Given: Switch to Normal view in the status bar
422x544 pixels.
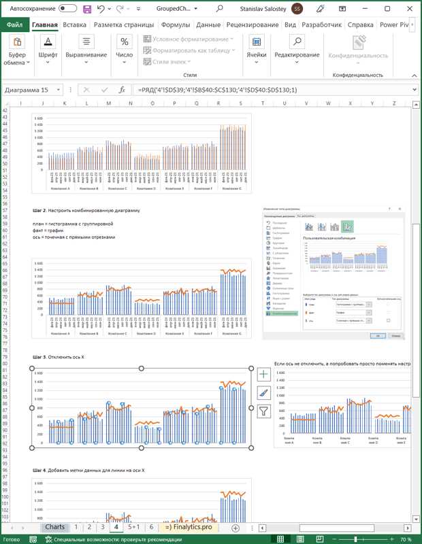Looking at the screenshot, I should [x=280, y=539].
